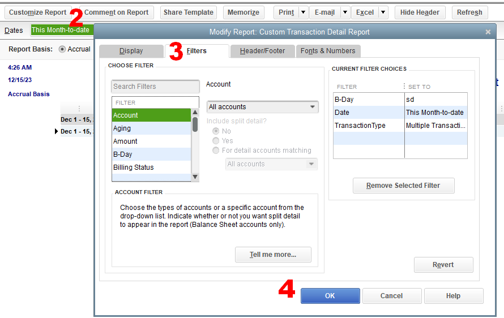The width and height of the screenshot is (504, 318).
Task: Click the Excel button
Action: coord(365,12)
